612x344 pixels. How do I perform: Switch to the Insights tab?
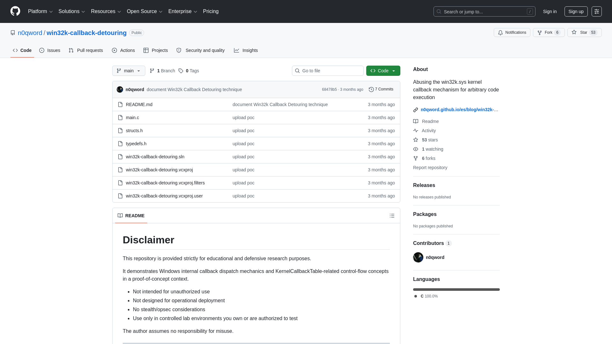[x=246, y=50]
